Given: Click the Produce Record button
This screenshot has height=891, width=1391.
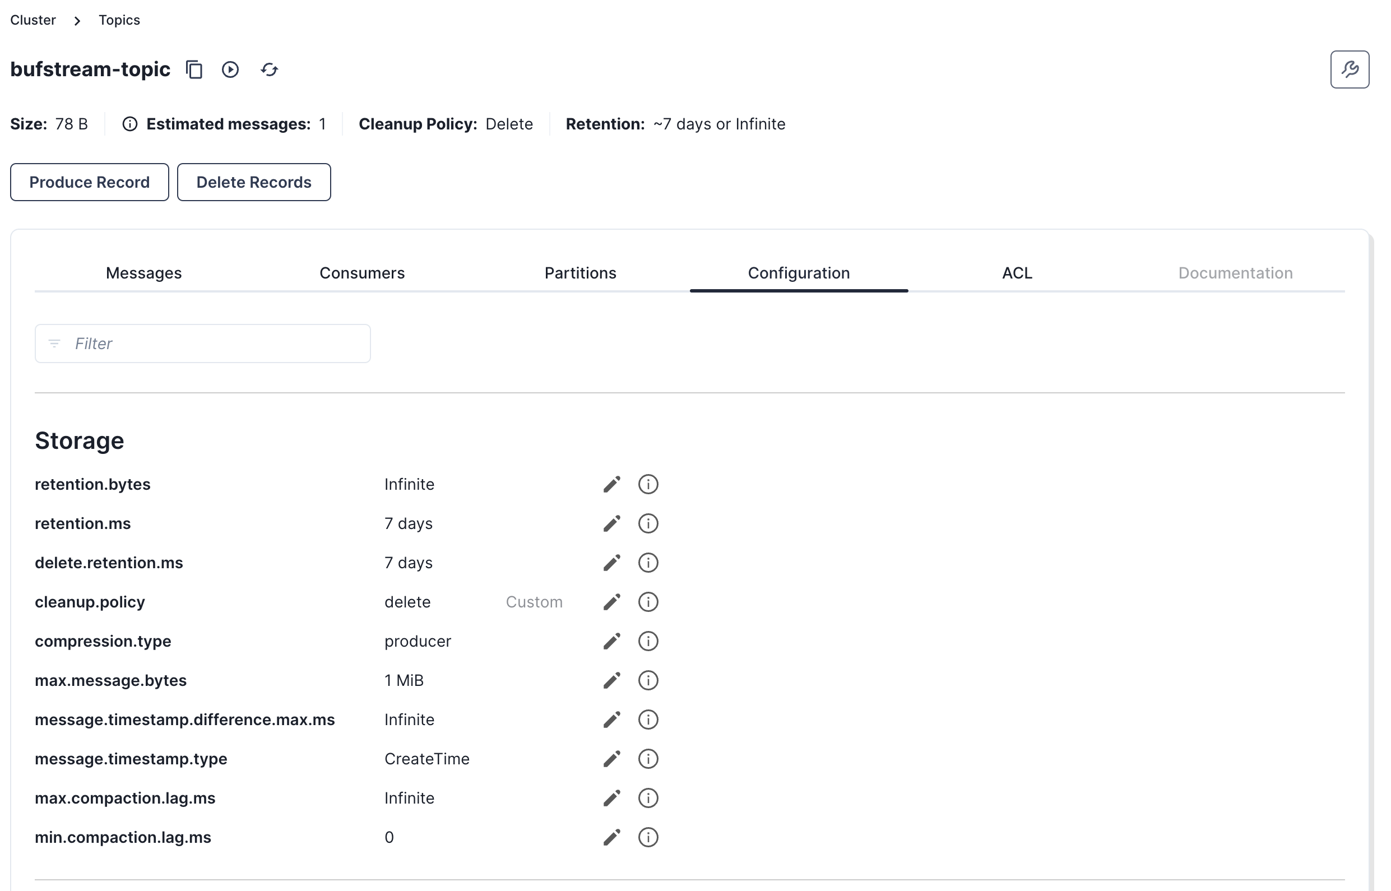Looking at the screenshot, I should point(90,182).
